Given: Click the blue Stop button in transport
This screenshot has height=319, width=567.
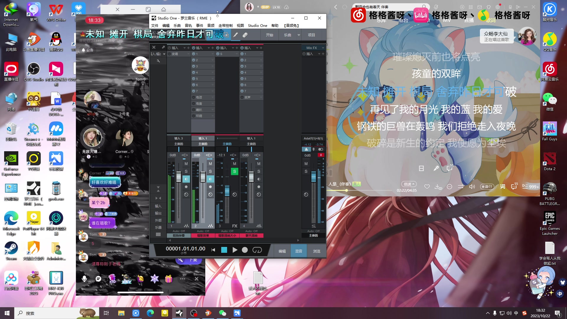Looking at the screenshot, I should (224, 250).
